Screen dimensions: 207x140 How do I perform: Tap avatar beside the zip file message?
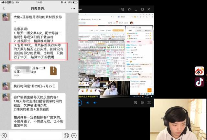click(x=6, y=68)
